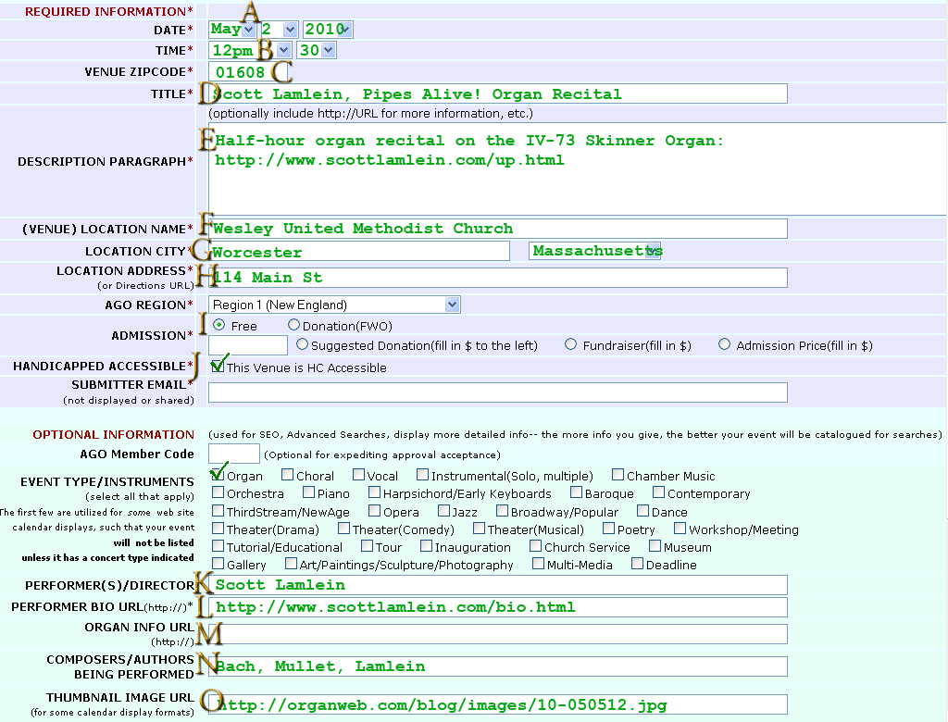The width and height of the screenshot is (948, 722).
Task: Check the Gallery checkbox
Action: click(218, 564)
